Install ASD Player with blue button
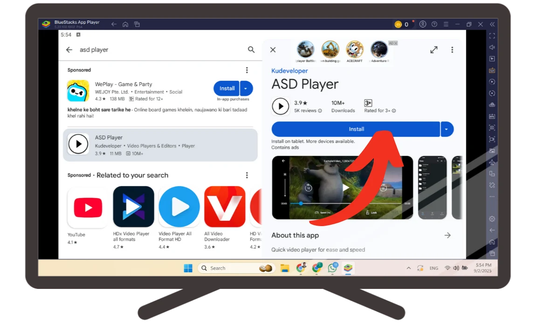Screen dimensions: 536x335 pyautogui.click(x=356, y=129)
